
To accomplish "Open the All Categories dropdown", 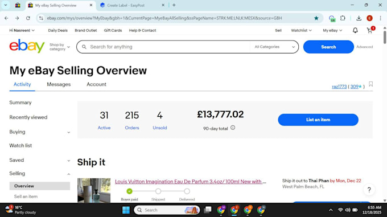I will pos(274,47).
